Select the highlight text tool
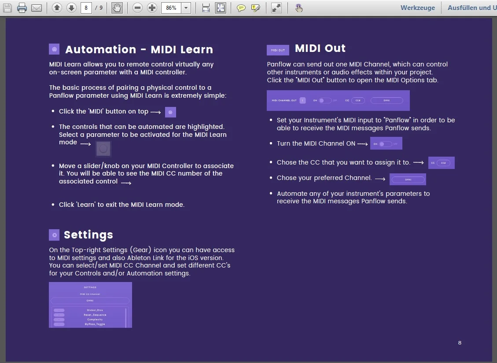Image resolution: width=497 pixels, height=363 pixels. click(x=255, y=7)
